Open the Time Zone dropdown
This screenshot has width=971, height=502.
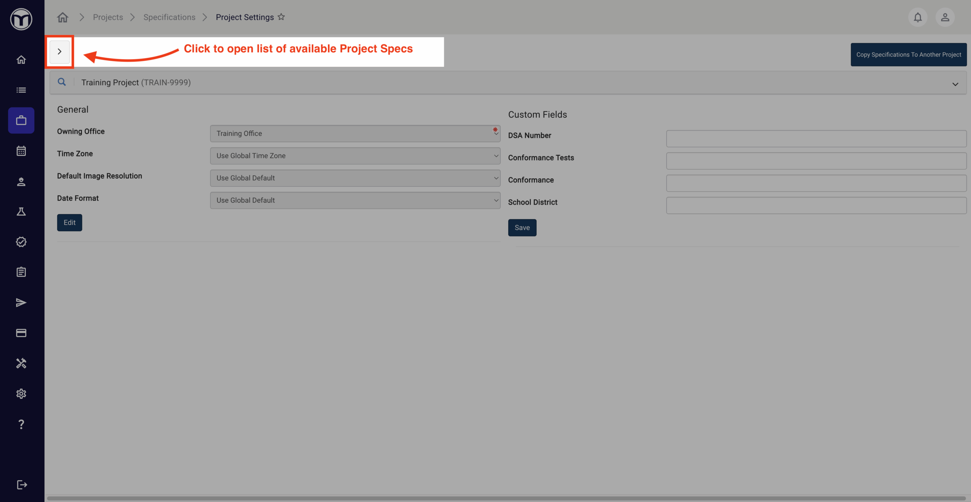(355, 156)
